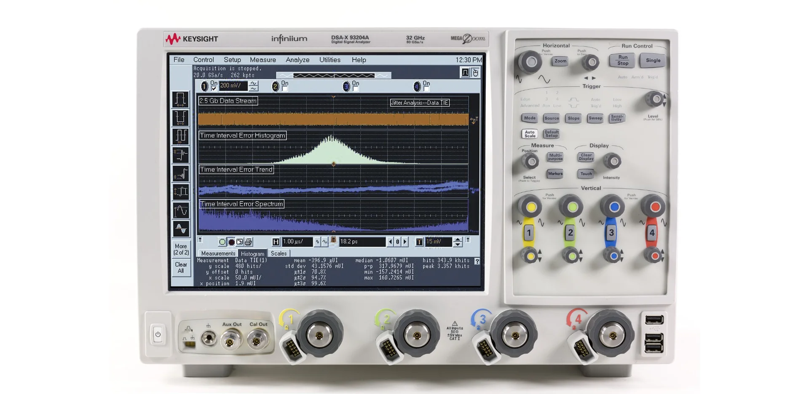This screenshot has width=809, height=394.
Task: Switch to the Scales tab
Action: click(279, 253)
